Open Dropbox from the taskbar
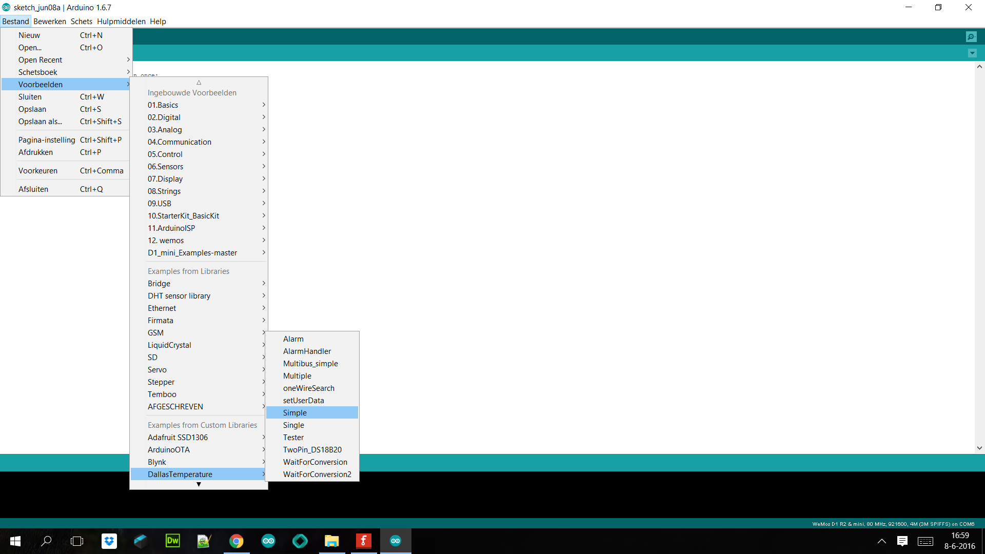 point(109,541)
